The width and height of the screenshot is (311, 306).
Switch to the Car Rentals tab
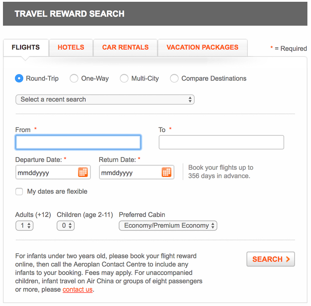[x=125, y=47]
